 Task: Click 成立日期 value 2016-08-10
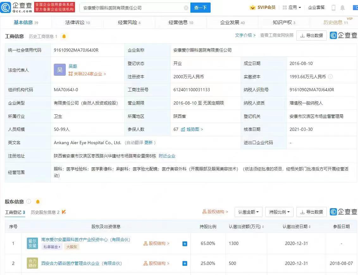pyautogui.click(x=301, y=63)
